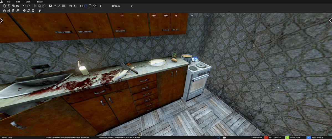Click the SW compass heading marker

click(122, 16)
